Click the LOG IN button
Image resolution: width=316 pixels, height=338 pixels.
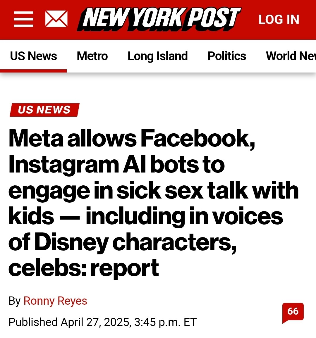279,20
